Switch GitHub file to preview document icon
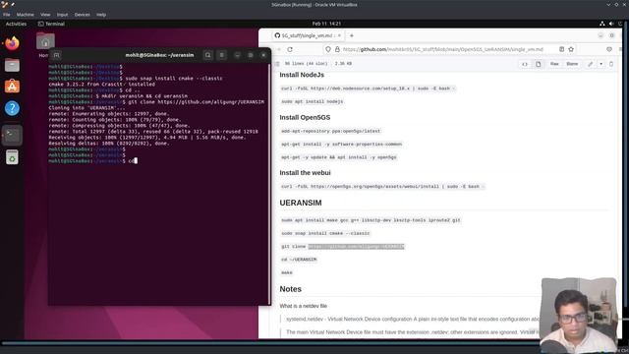 coord(539,64)
